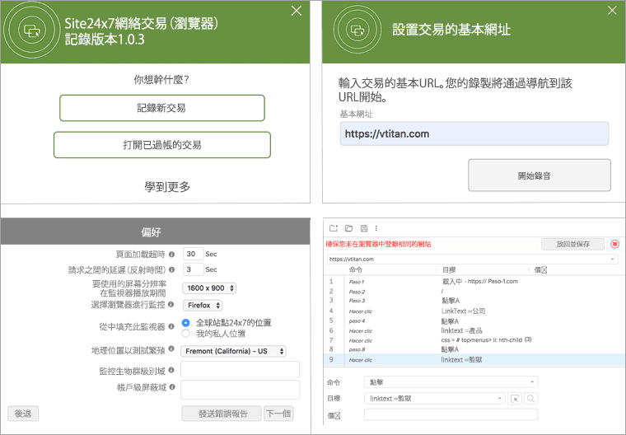Click info icon next to 監控生物群級別域
This screenshot has width=626, height=435.
[x=171, y=370]
